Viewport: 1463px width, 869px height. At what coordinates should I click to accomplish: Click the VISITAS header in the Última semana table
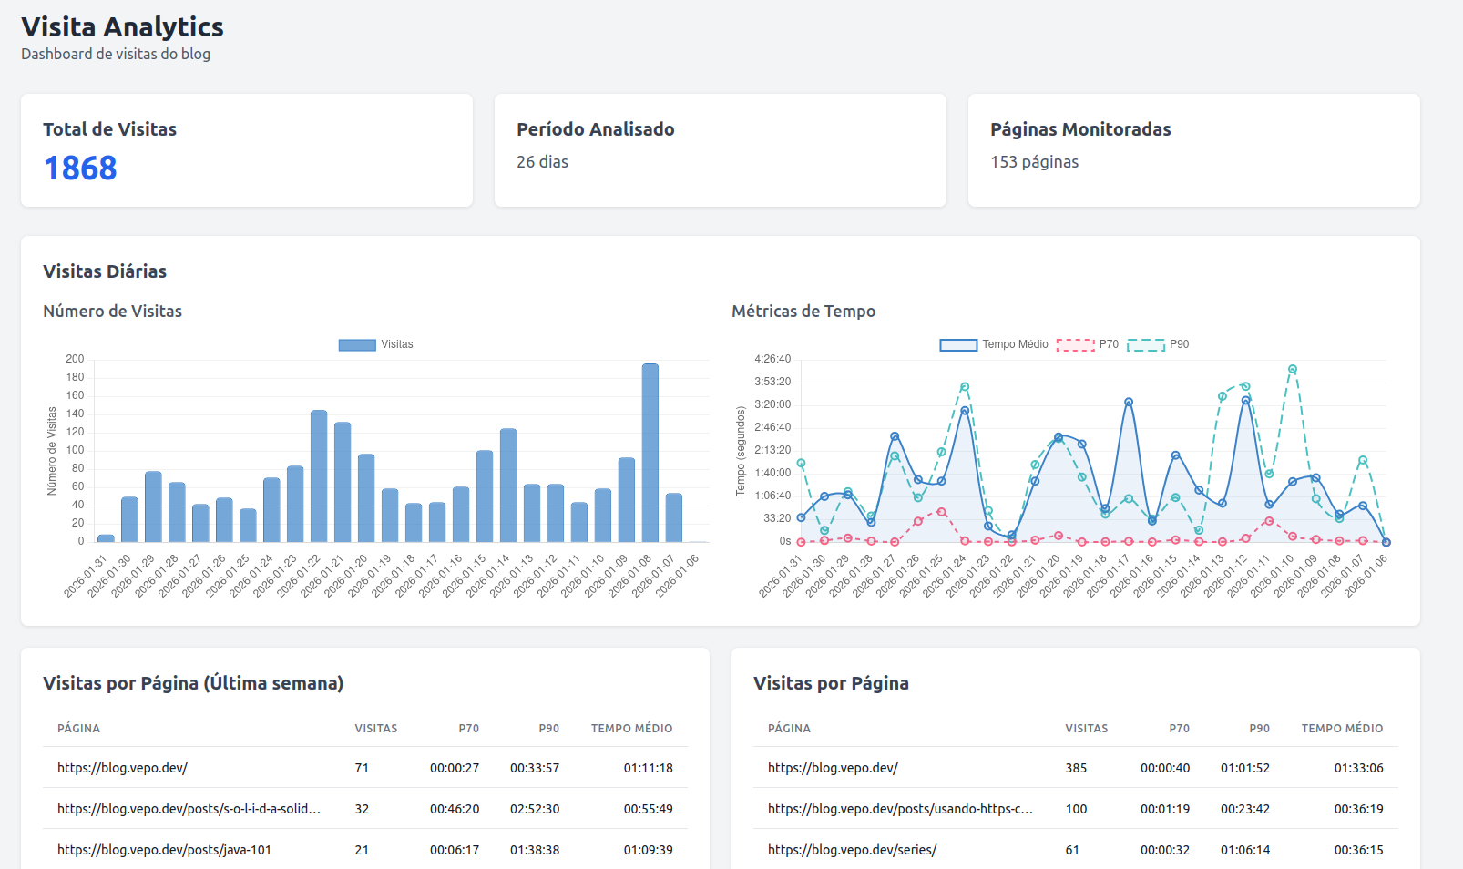(x=375, y=729)
